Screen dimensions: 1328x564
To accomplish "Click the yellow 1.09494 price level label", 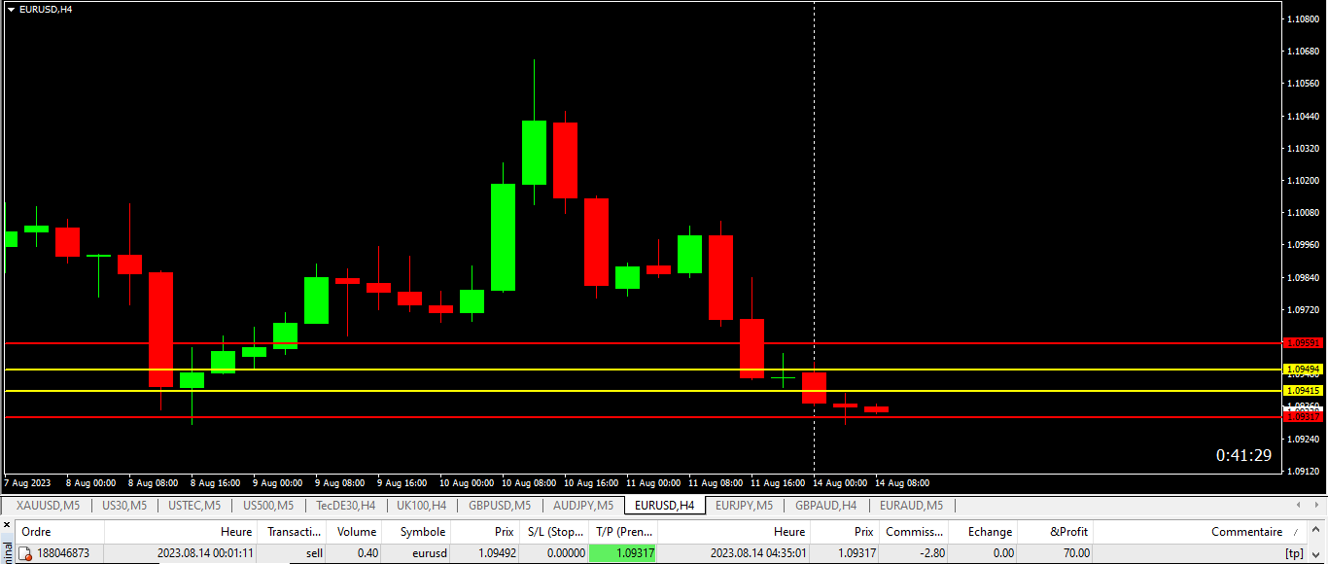I will click(x=1303, y=370).
